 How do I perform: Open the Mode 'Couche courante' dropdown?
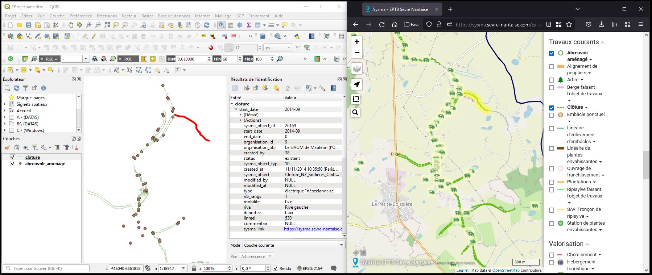(294, 245)
